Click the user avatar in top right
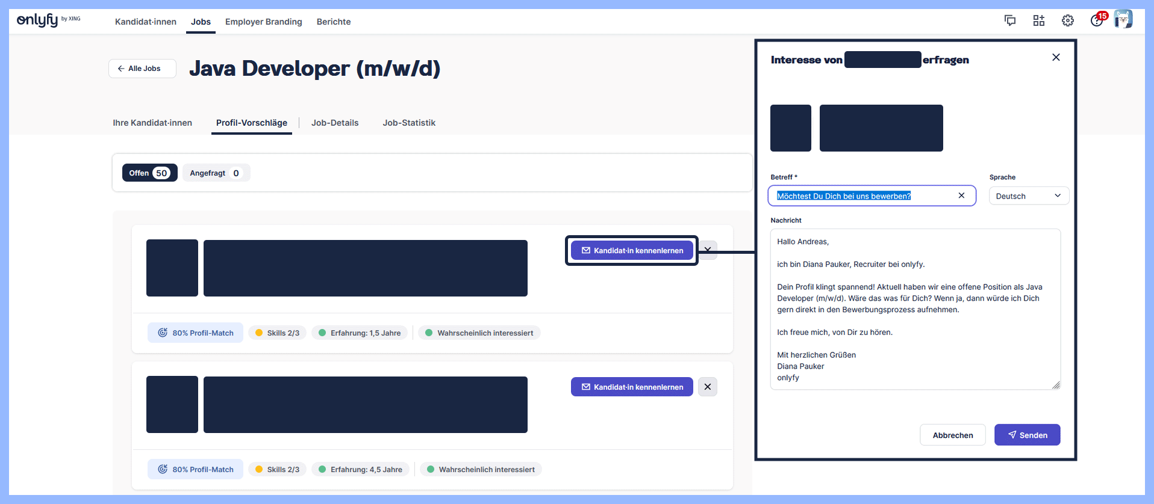Viewport: 1154px width, 504px height. coord(1123,20)
